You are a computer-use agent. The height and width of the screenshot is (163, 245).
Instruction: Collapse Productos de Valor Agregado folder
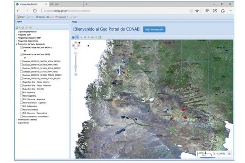point(16,44)
